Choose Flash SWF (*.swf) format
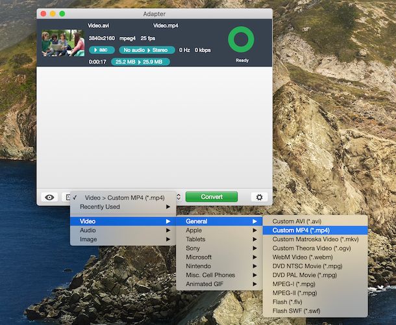The height and width of the screenshot is (325, 396). click(316, 311)
